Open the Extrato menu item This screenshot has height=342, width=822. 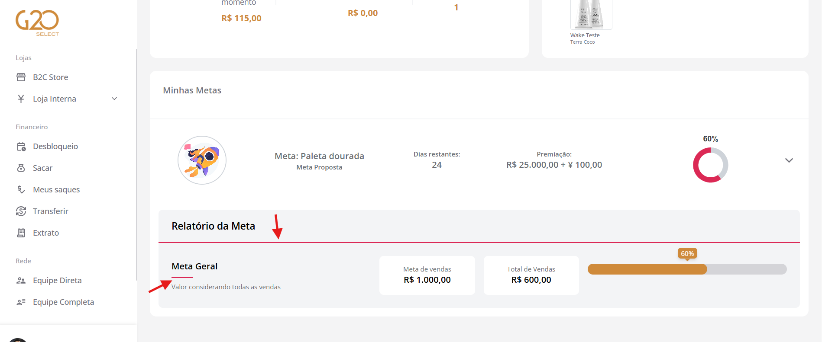46,233
